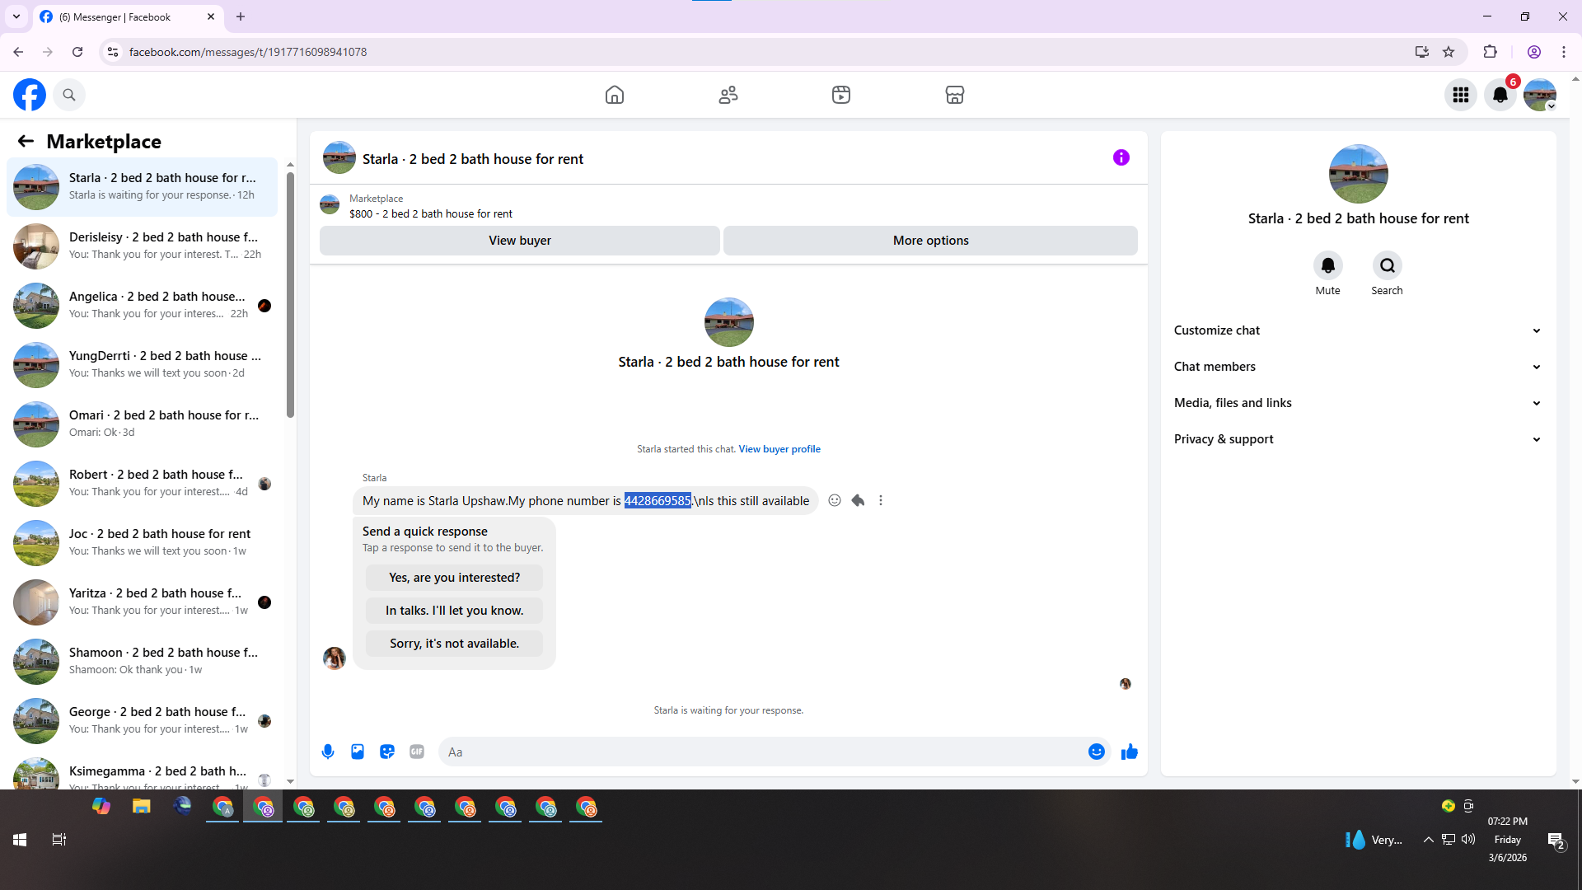Send a thumbs up like
This screenshot has width=1582, height=890.
1129,752
